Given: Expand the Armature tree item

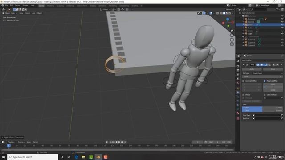Looking at the screenshot, I should [243, 19].
